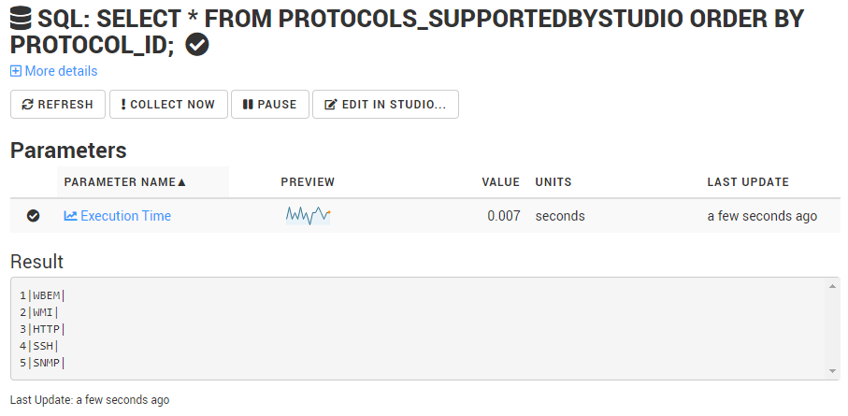Click the exclamation icon on Collect Now
Image resolution: width=848 pixels, height=416 pixels.
click(122, 105)
